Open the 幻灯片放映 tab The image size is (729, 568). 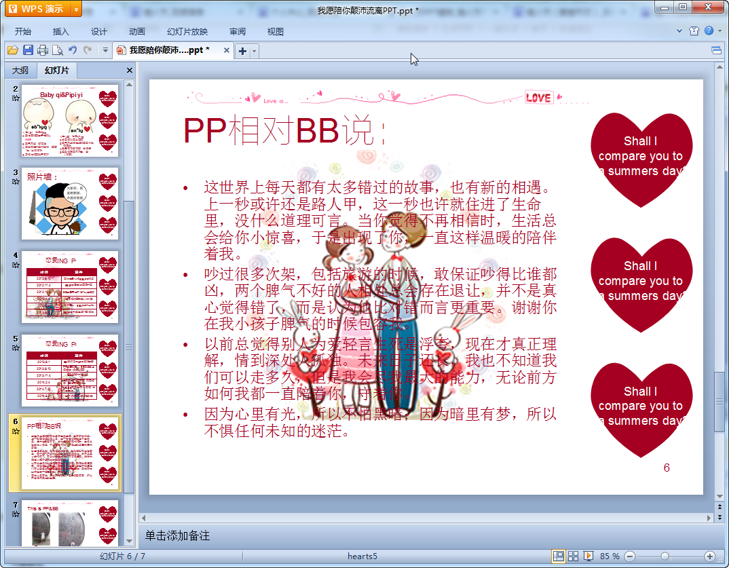[187, 32]
